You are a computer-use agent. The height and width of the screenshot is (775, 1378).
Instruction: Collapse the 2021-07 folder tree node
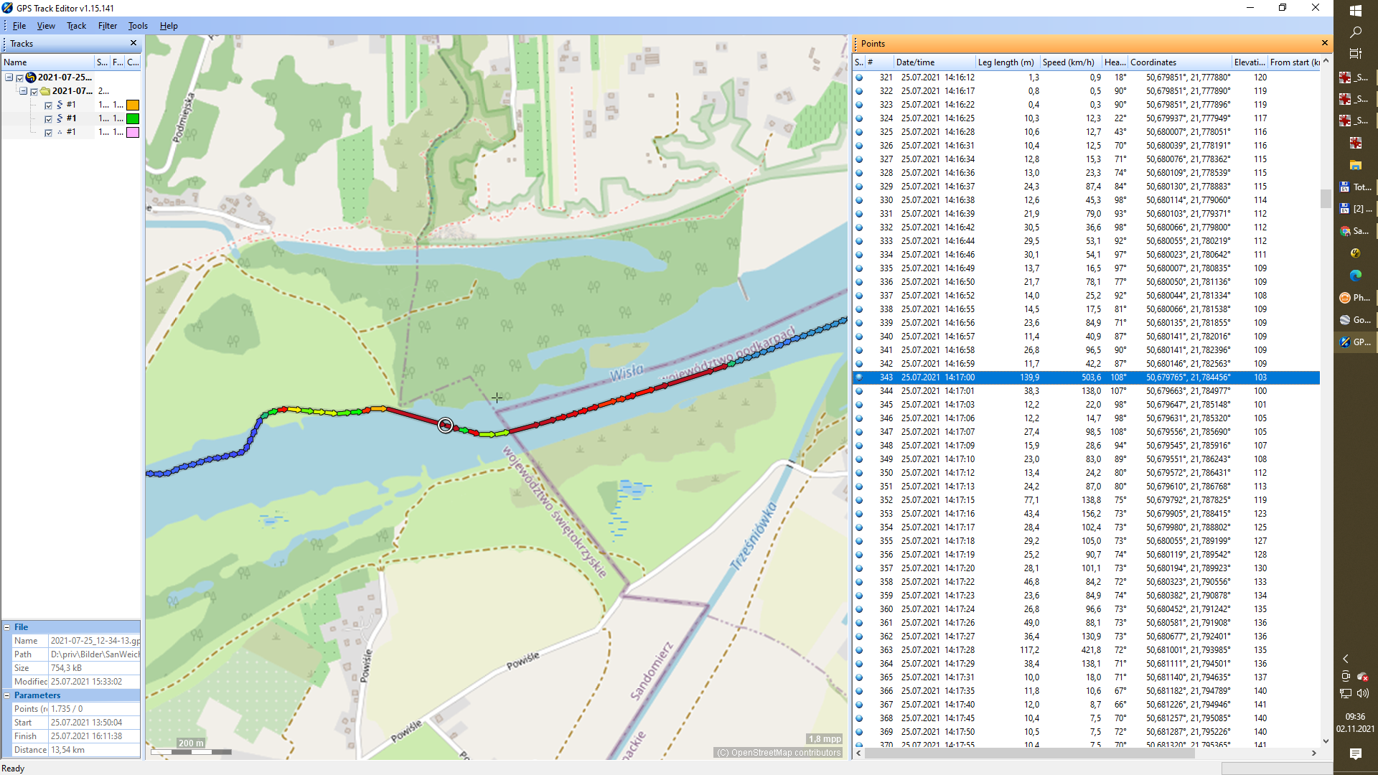tap(23, 91)
